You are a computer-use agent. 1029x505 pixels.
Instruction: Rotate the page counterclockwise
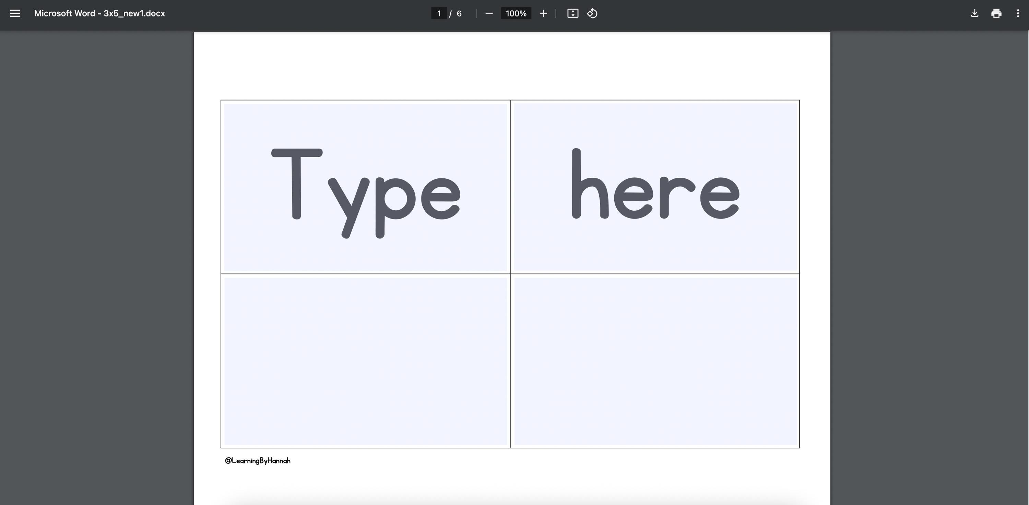pos(592,13)
